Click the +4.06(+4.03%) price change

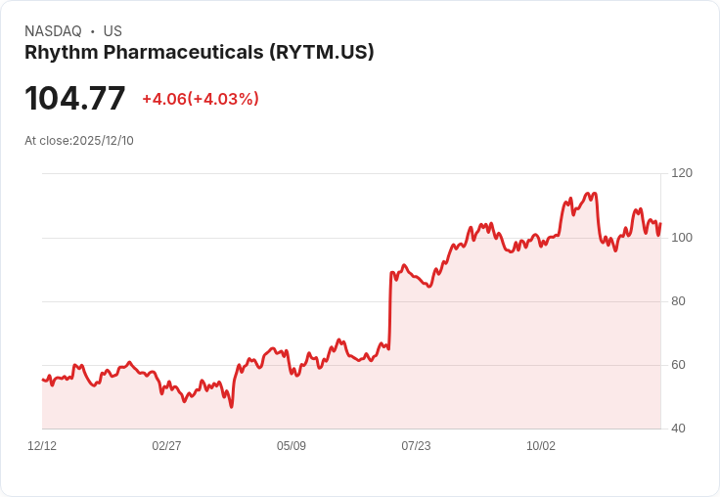[x=201, y=99]
